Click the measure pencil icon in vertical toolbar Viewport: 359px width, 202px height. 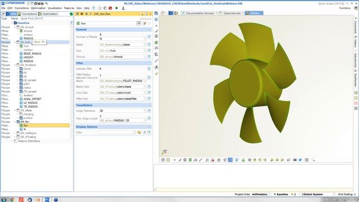[x=157, y=74]
